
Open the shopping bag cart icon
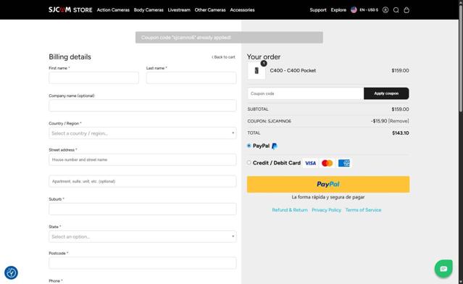406,10
